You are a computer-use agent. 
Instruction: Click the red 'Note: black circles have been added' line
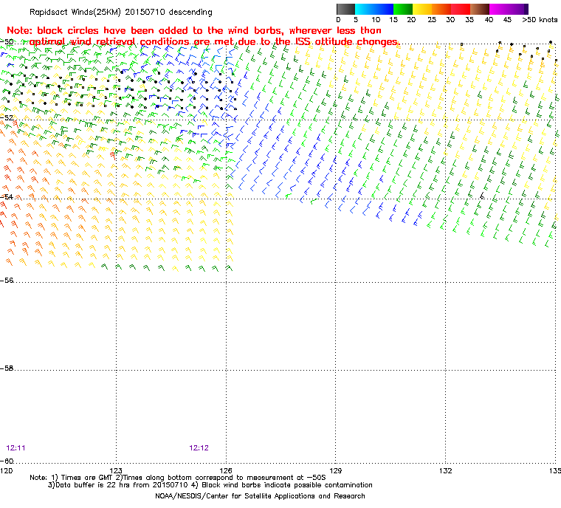coord(194,30)
